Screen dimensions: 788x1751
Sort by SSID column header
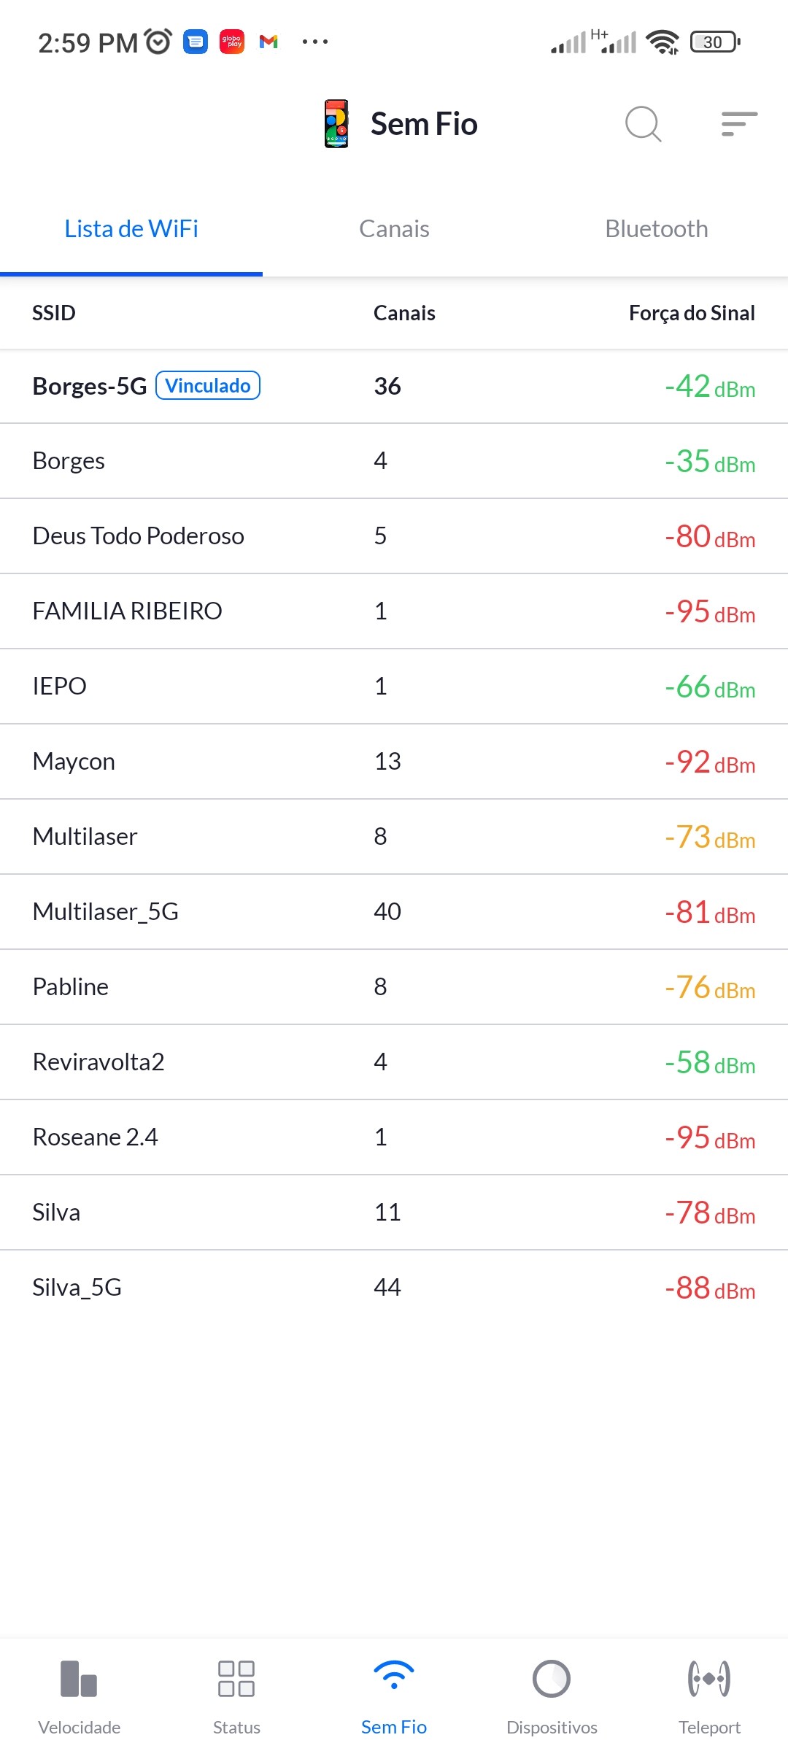54,313
